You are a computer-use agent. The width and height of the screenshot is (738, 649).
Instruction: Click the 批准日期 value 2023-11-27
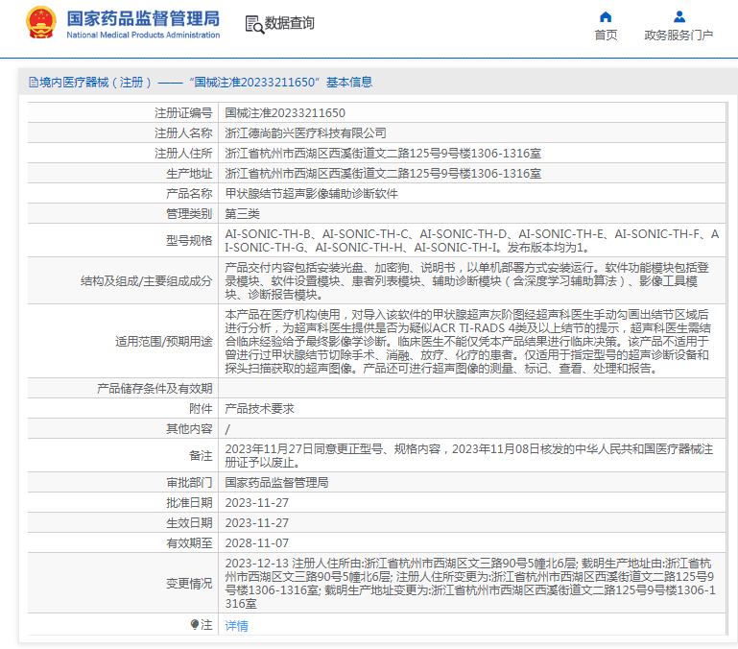tap(257, 503)
